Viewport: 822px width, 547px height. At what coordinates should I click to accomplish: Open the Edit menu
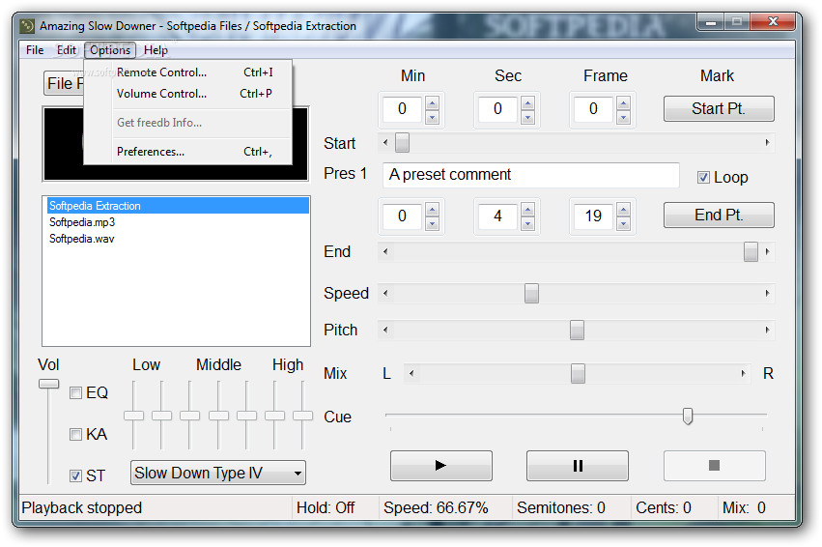66,50
